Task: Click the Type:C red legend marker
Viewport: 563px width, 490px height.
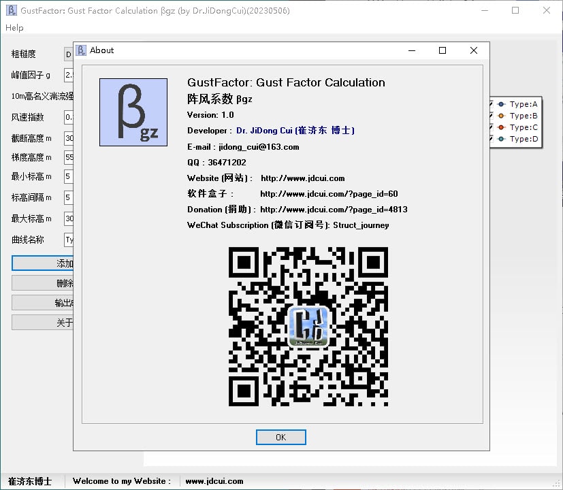Action: [501, 127]
